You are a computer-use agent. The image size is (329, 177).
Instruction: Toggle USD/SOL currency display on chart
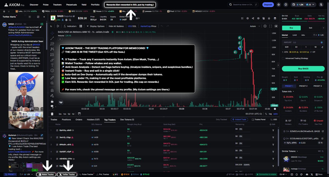132,26
